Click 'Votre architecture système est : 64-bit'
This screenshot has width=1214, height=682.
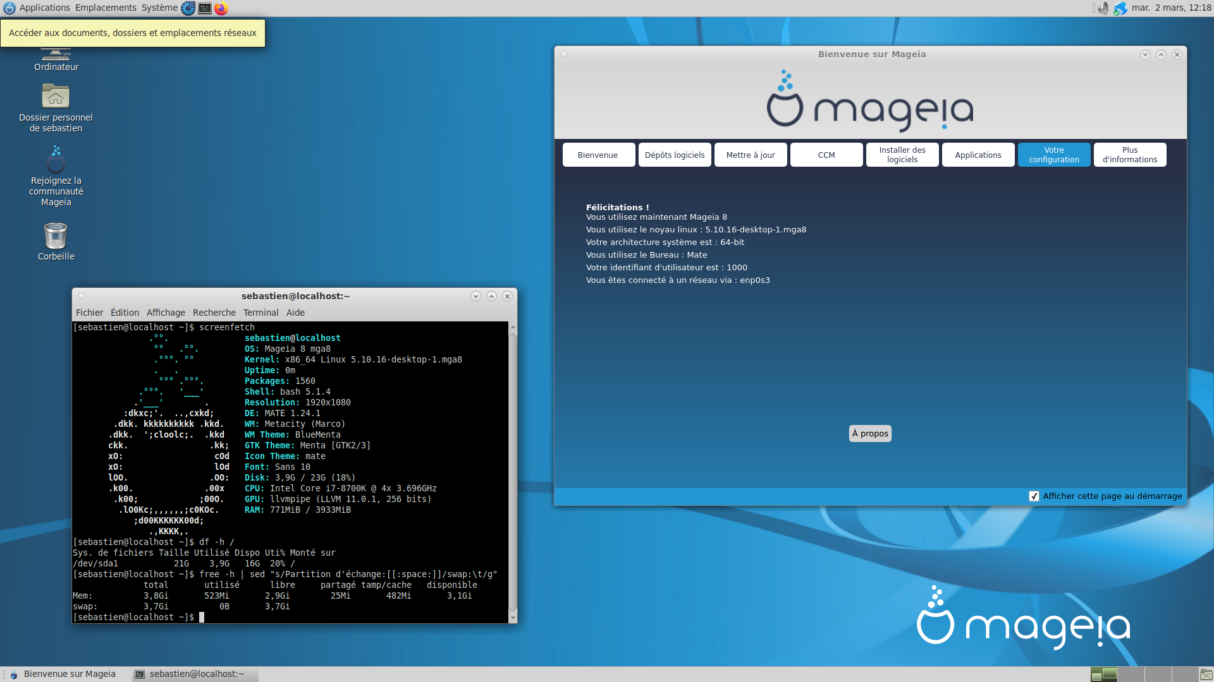665,242
